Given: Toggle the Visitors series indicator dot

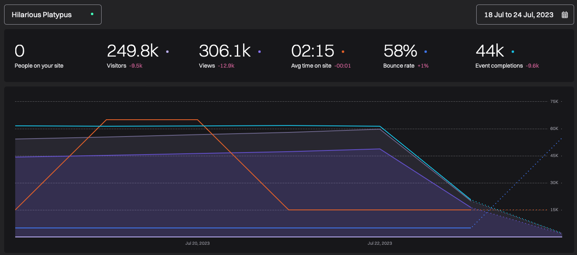Looking at the screenshot, I should click(167, 52).
